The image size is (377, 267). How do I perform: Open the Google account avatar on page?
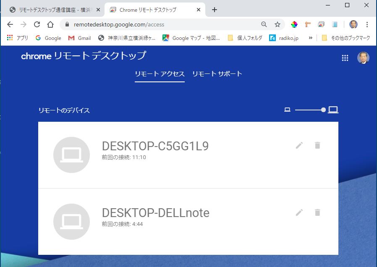click(x=363, y=58)
